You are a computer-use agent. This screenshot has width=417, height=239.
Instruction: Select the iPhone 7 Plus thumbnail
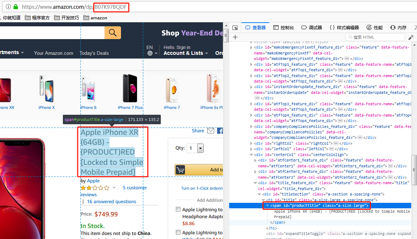pyautogui.click(x=130, y=88)
